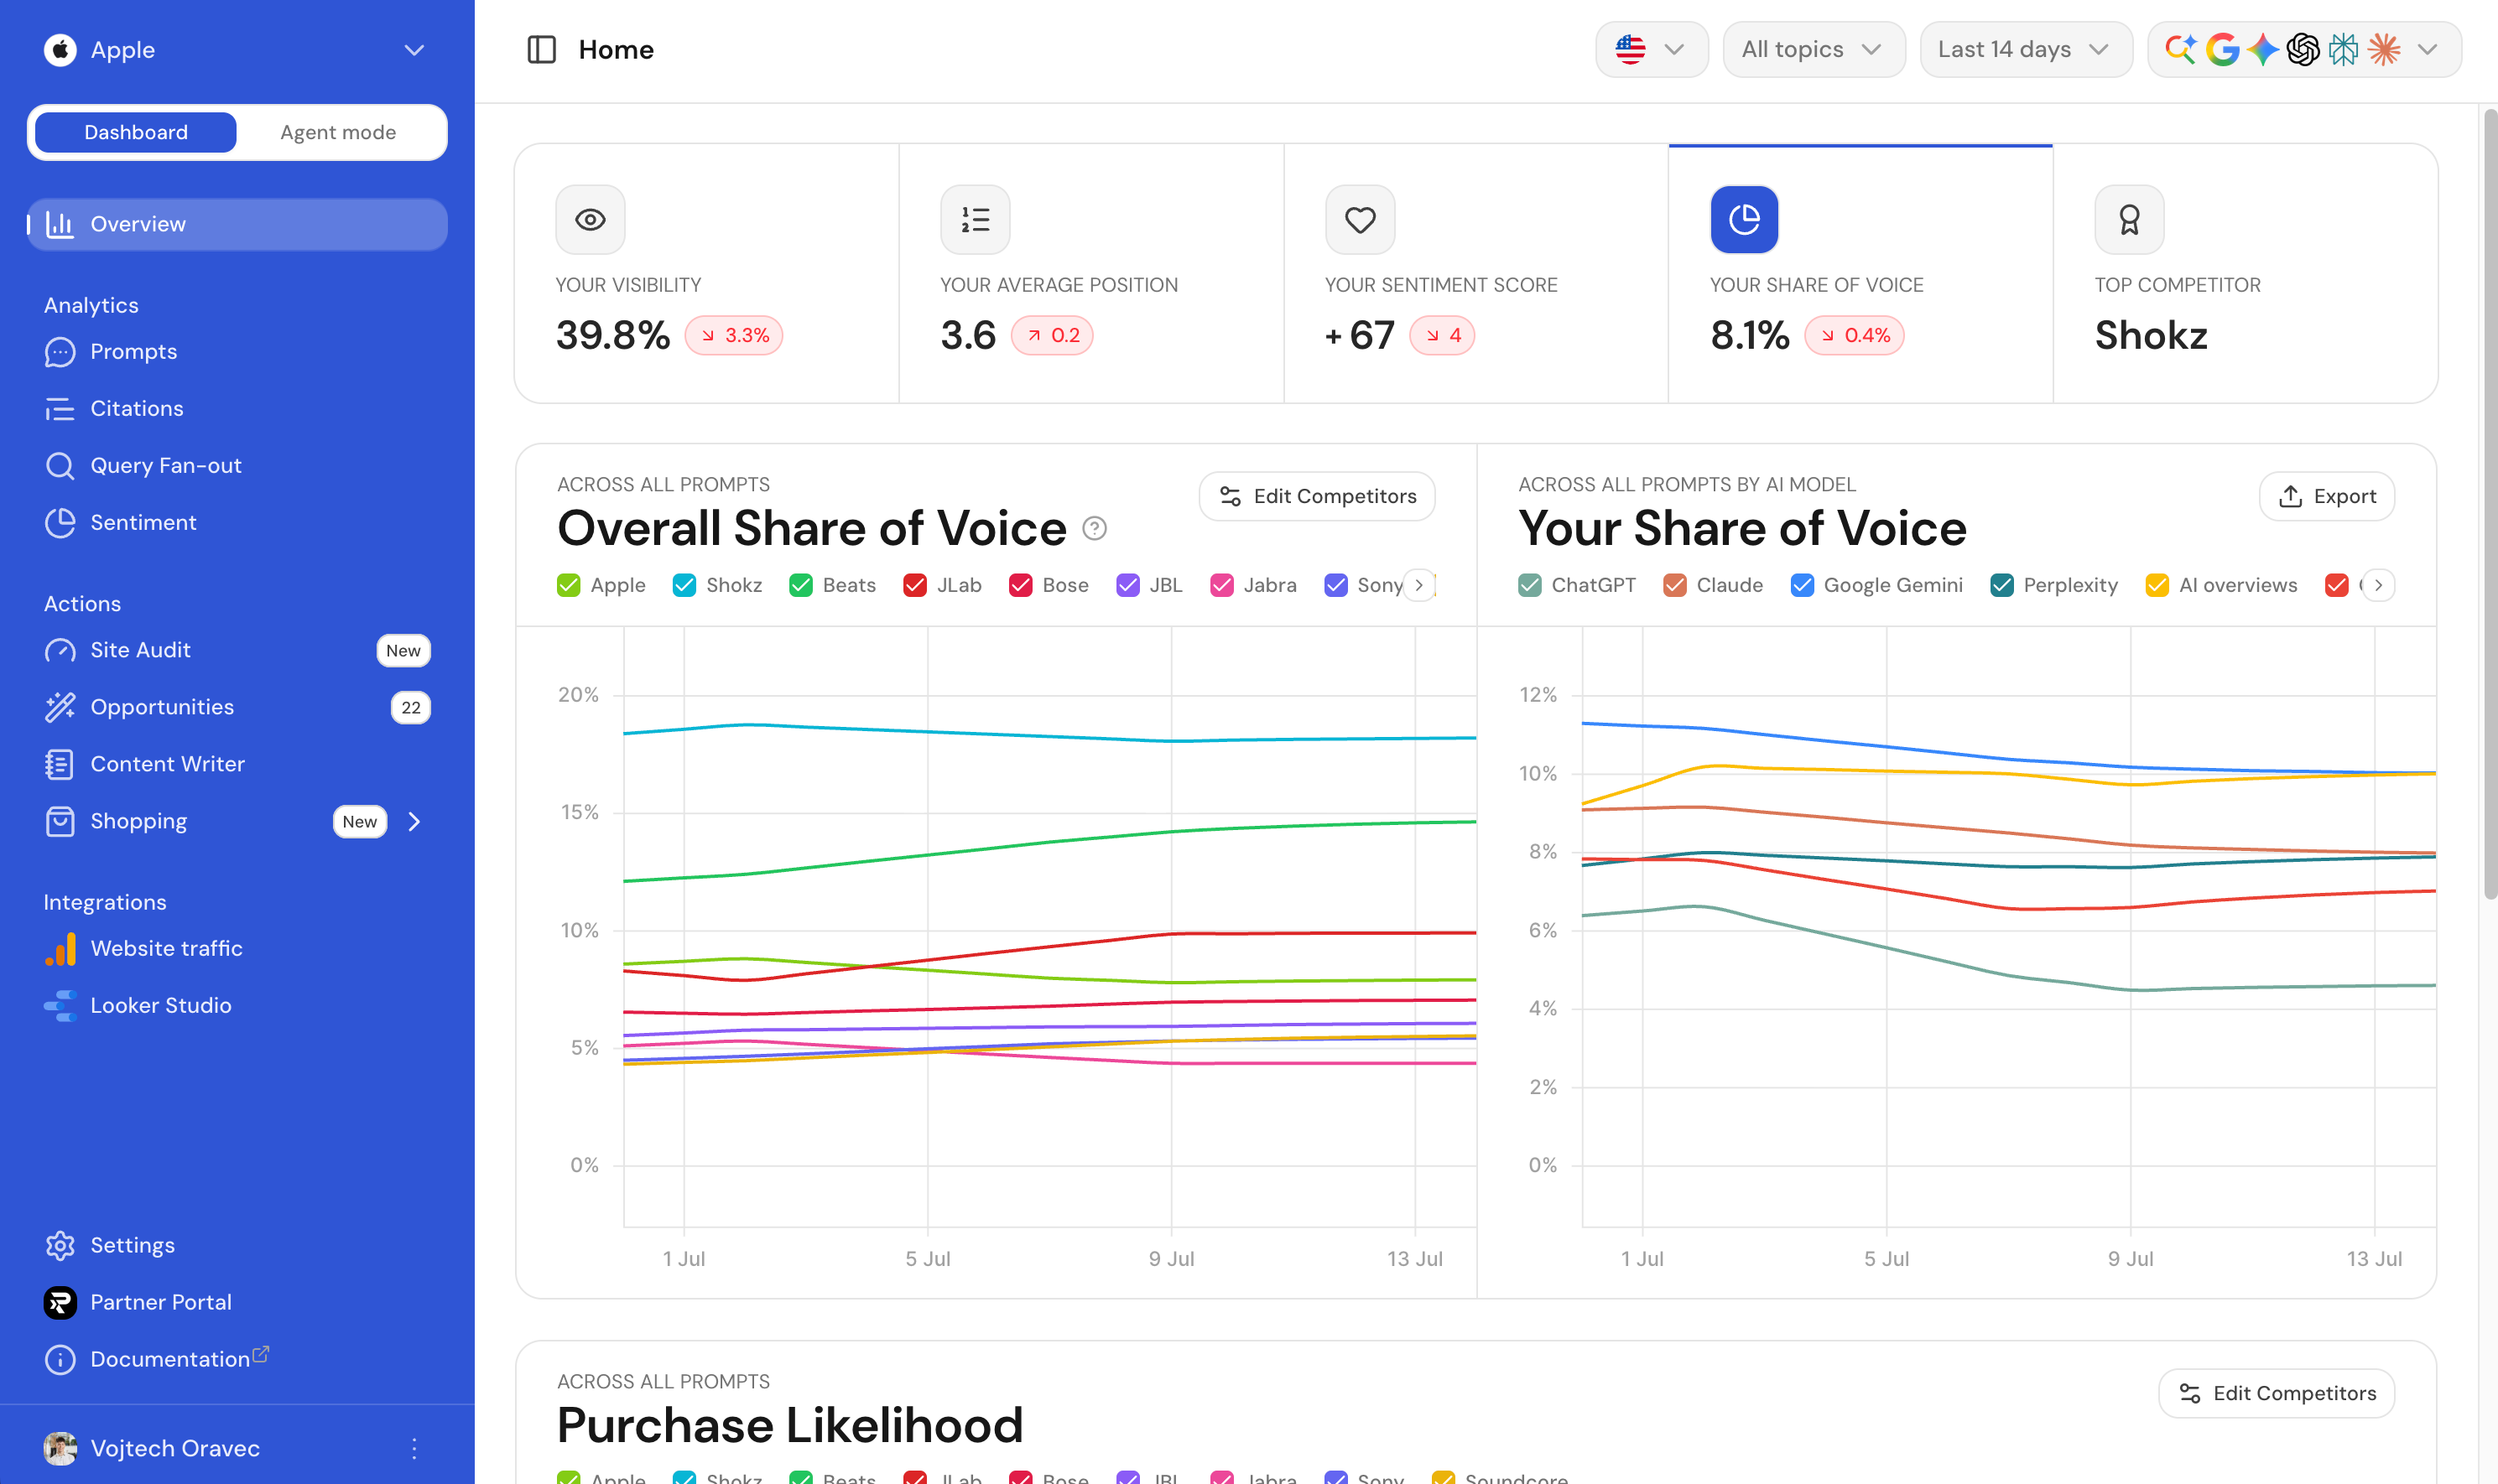2498x1484 pixels.
Task: Select the Your Average Position metric tab
Action: tap(1091, 273)
